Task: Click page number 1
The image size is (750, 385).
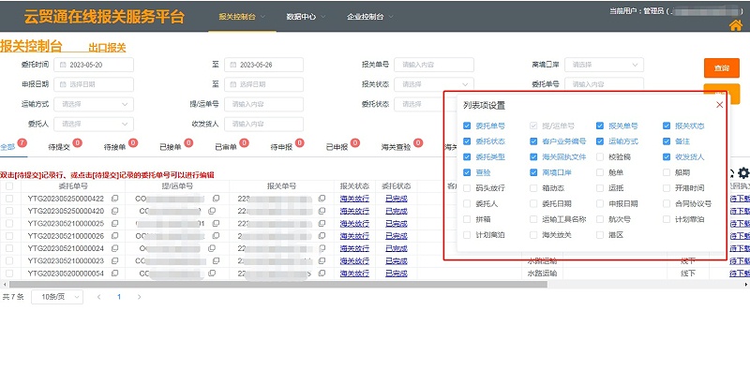Action: [119, 297]
